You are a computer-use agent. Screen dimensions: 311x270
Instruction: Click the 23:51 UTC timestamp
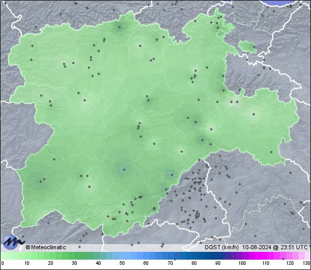pos(293,247)
